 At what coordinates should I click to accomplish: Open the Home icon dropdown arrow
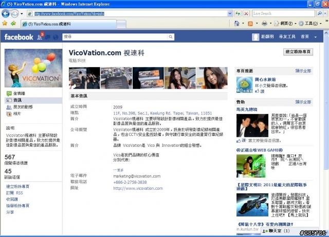(x=243, y=24)
